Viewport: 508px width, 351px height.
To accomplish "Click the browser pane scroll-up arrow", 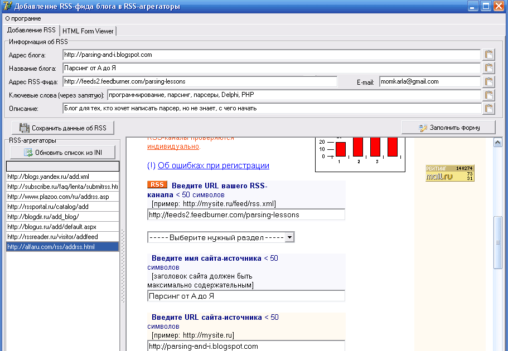I will [497, 142].
